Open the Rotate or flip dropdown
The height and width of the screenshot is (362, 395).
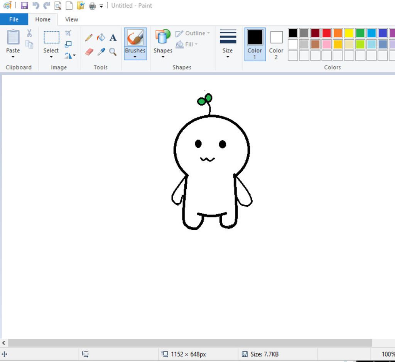coord(70,56)
